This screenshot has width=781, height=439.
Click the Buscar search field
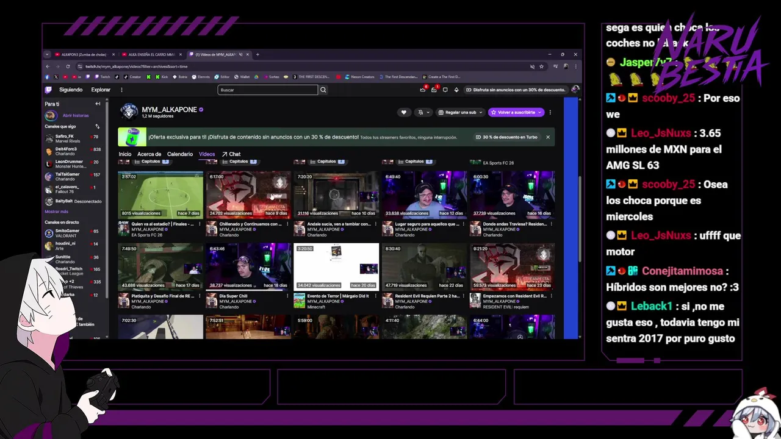pos(267,90)
